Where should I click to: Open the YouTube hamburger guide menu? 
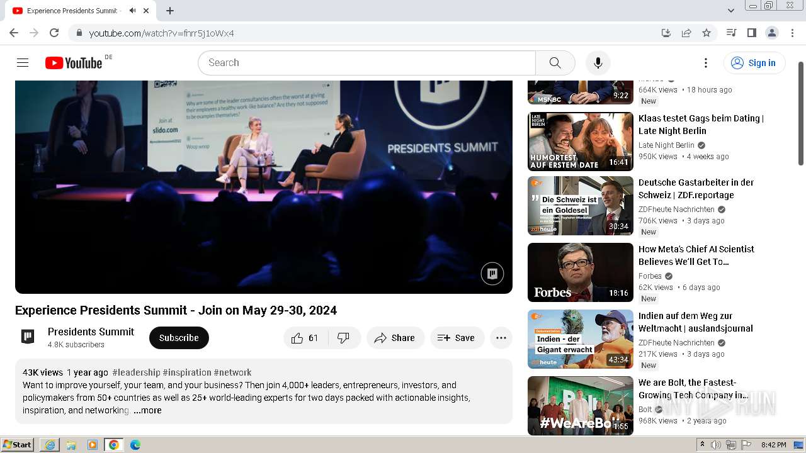23,63
